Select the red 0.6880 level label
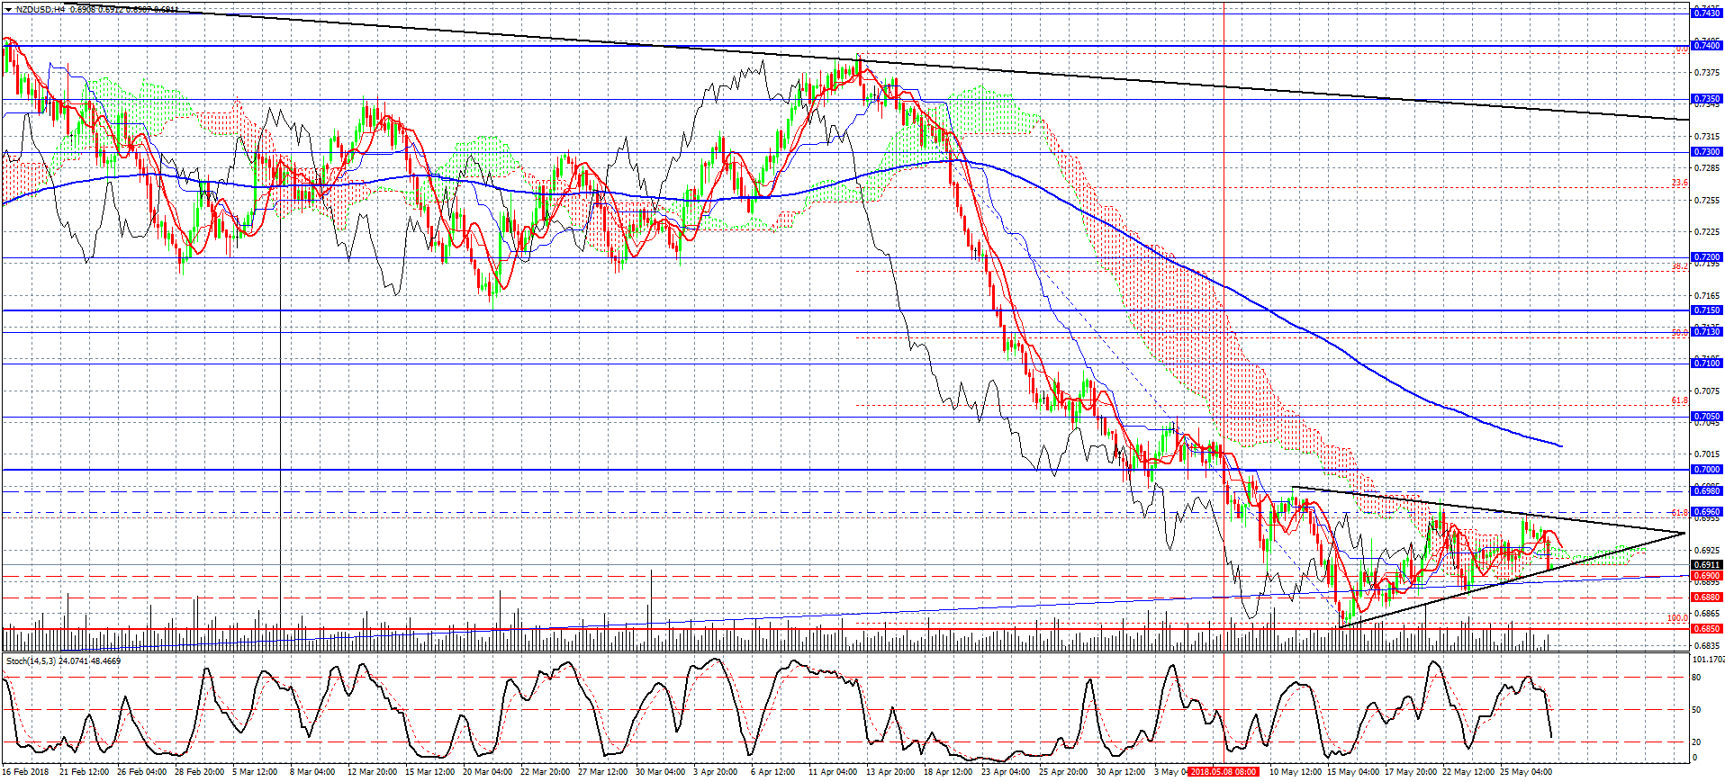Viewport: 1725px width, 782px height. tap(1707, 598)
